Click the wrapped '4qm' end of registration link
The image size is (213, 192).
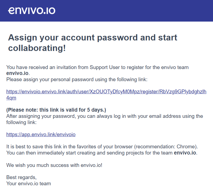click(11, 98)
